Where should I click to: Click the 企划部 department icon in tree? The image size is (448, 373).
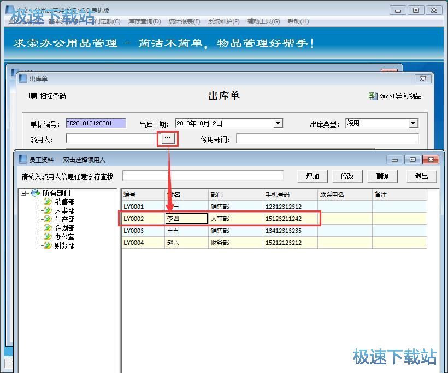tap(48, 228)
